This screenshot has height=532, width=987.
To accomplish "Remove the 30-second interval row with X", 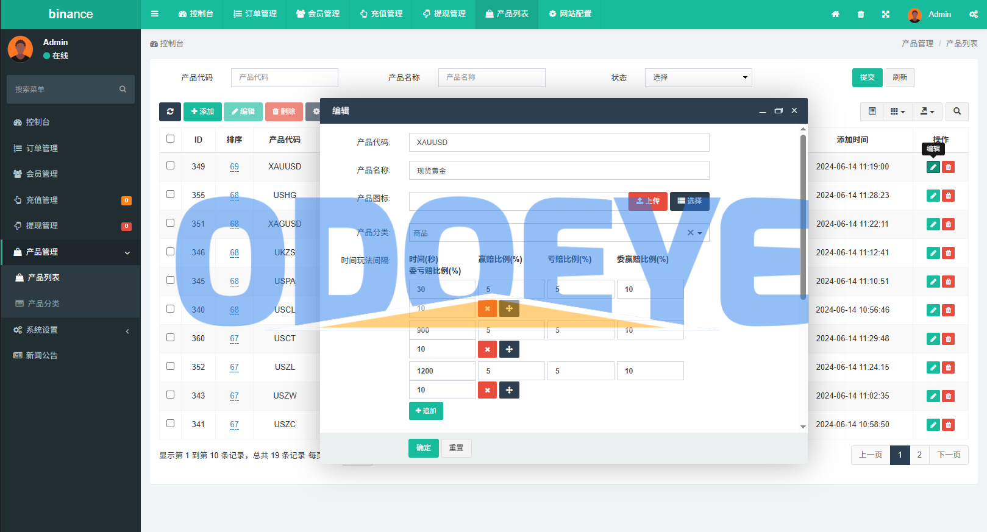I will (487, 308).
